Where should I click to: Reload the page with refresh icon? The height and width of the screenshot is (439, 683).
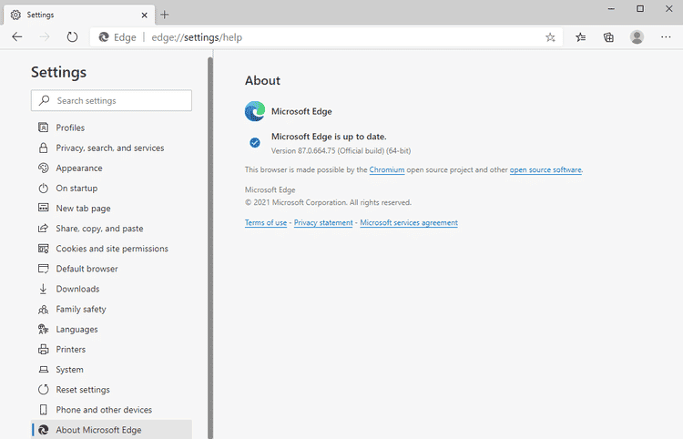coord(72,37)
